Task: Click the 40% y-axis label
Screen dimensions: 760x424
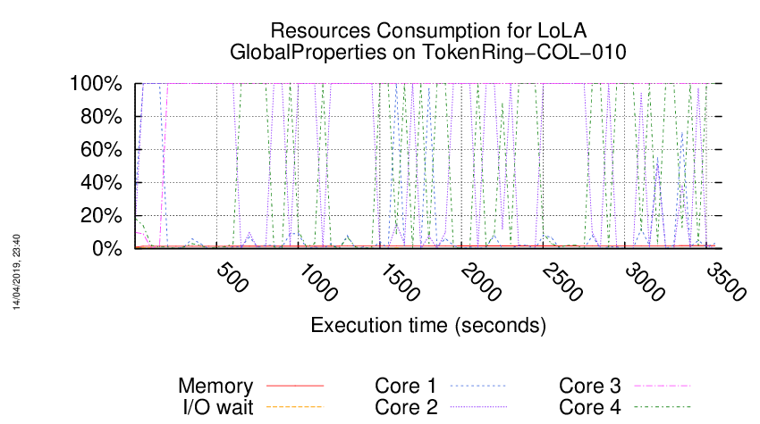Action: (x=101, y=182)
